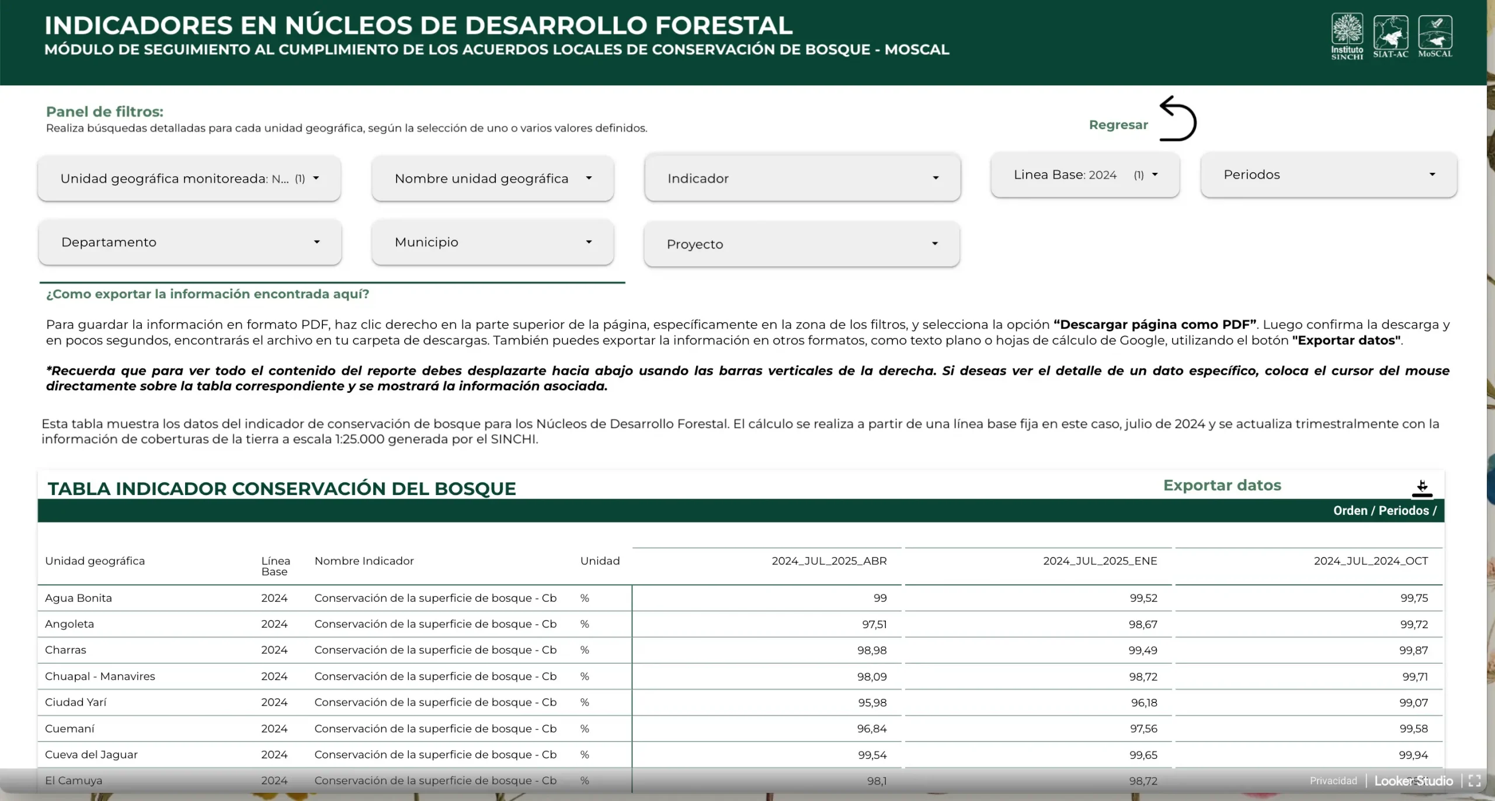This screenshot has width=1495, height=801.
Task: Click the SIAT-AC logo
Action: [1390, 36]
